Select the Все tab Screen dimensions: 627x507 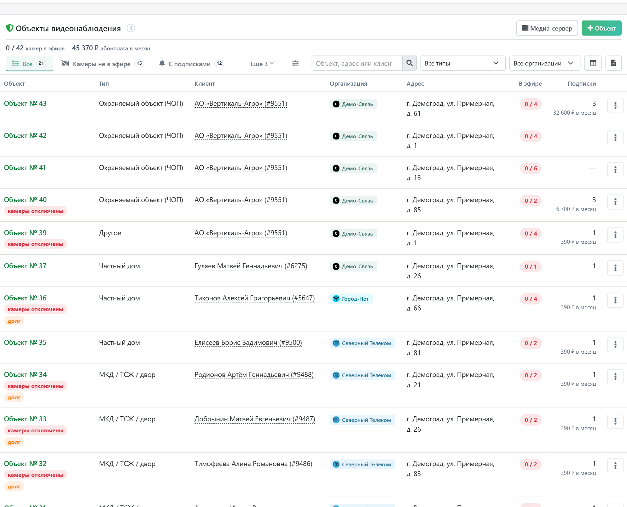(x=29, y=64)
